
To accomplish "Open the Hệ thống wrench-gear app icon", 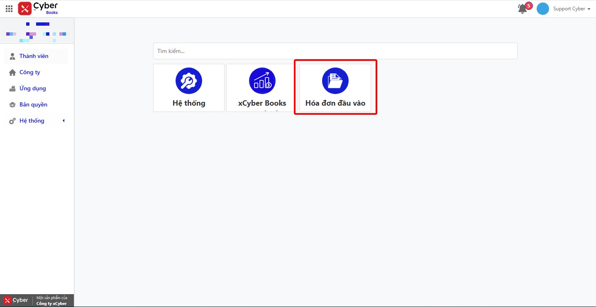I will coord(189,81).
